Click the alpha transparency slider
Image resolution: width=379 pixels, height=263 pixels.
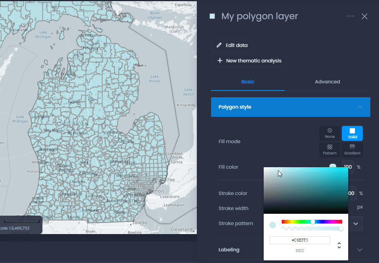(x=312, y=228)
